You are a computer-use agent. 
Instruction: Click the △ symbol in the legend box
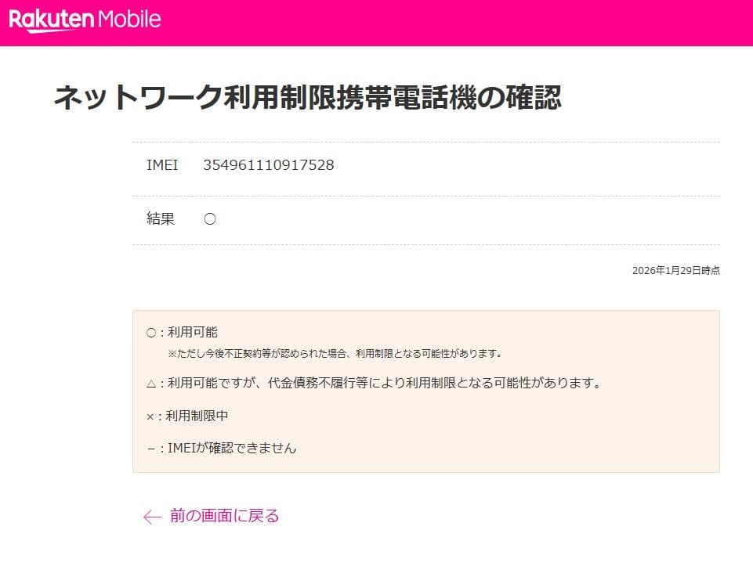(150, 384)
